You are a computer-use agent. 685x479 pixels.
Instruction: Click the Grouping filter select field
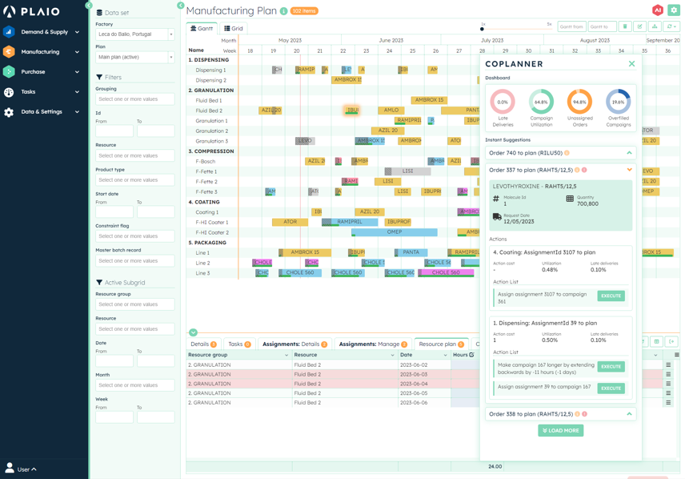pos(135,99)
